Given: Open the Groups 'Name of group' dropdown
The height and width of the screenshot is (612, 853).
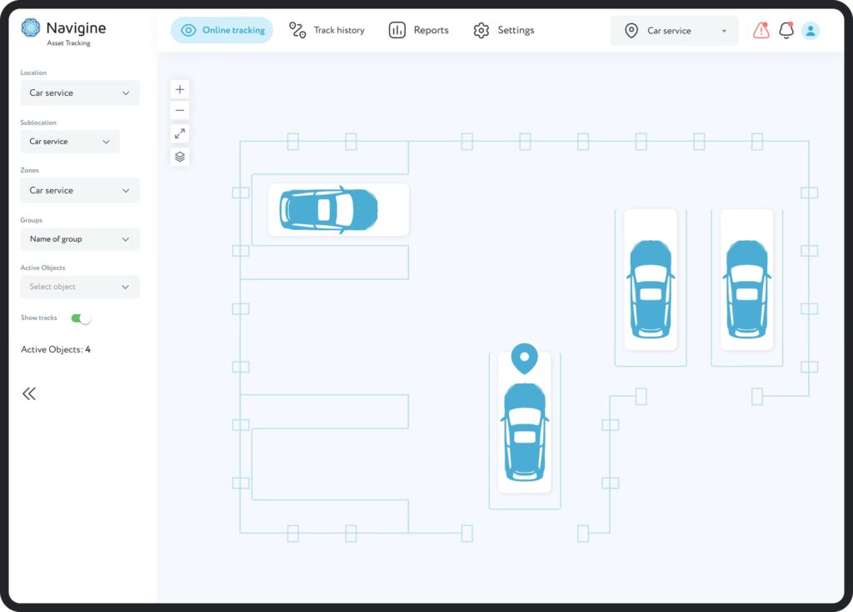Looking at the screenshot, I should (x=80, y=239).
